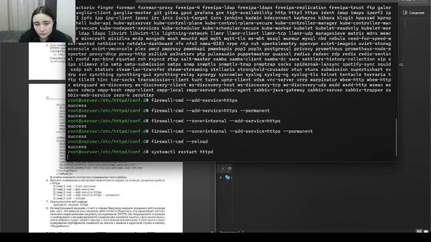Click terminal command 'firewall-cmd --add-service=https --permanent'

click(x=210, y=110)
